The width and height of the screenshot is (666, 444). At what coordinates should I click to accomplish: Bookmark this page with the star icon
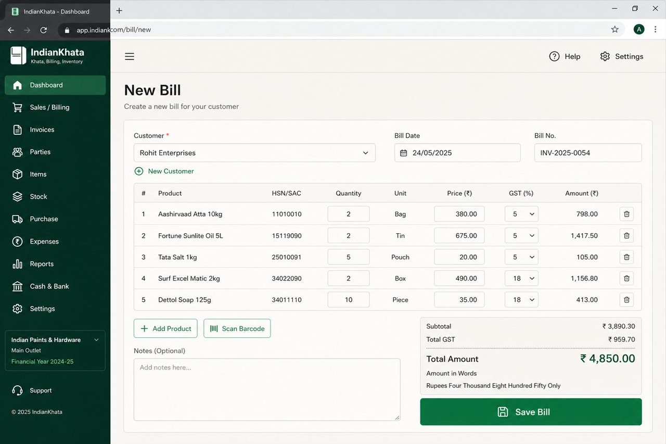[x=615, y=30]
